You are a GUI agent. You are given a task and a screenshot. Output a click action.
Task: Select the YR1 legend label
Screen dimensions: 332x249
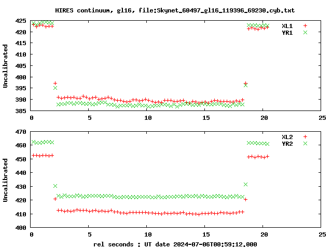click(287, 33)
